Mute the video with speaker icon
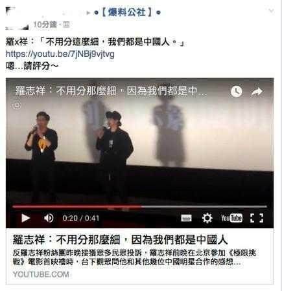Image resolution: width=282 pixels, height=291 pixels. pos(49,218)
